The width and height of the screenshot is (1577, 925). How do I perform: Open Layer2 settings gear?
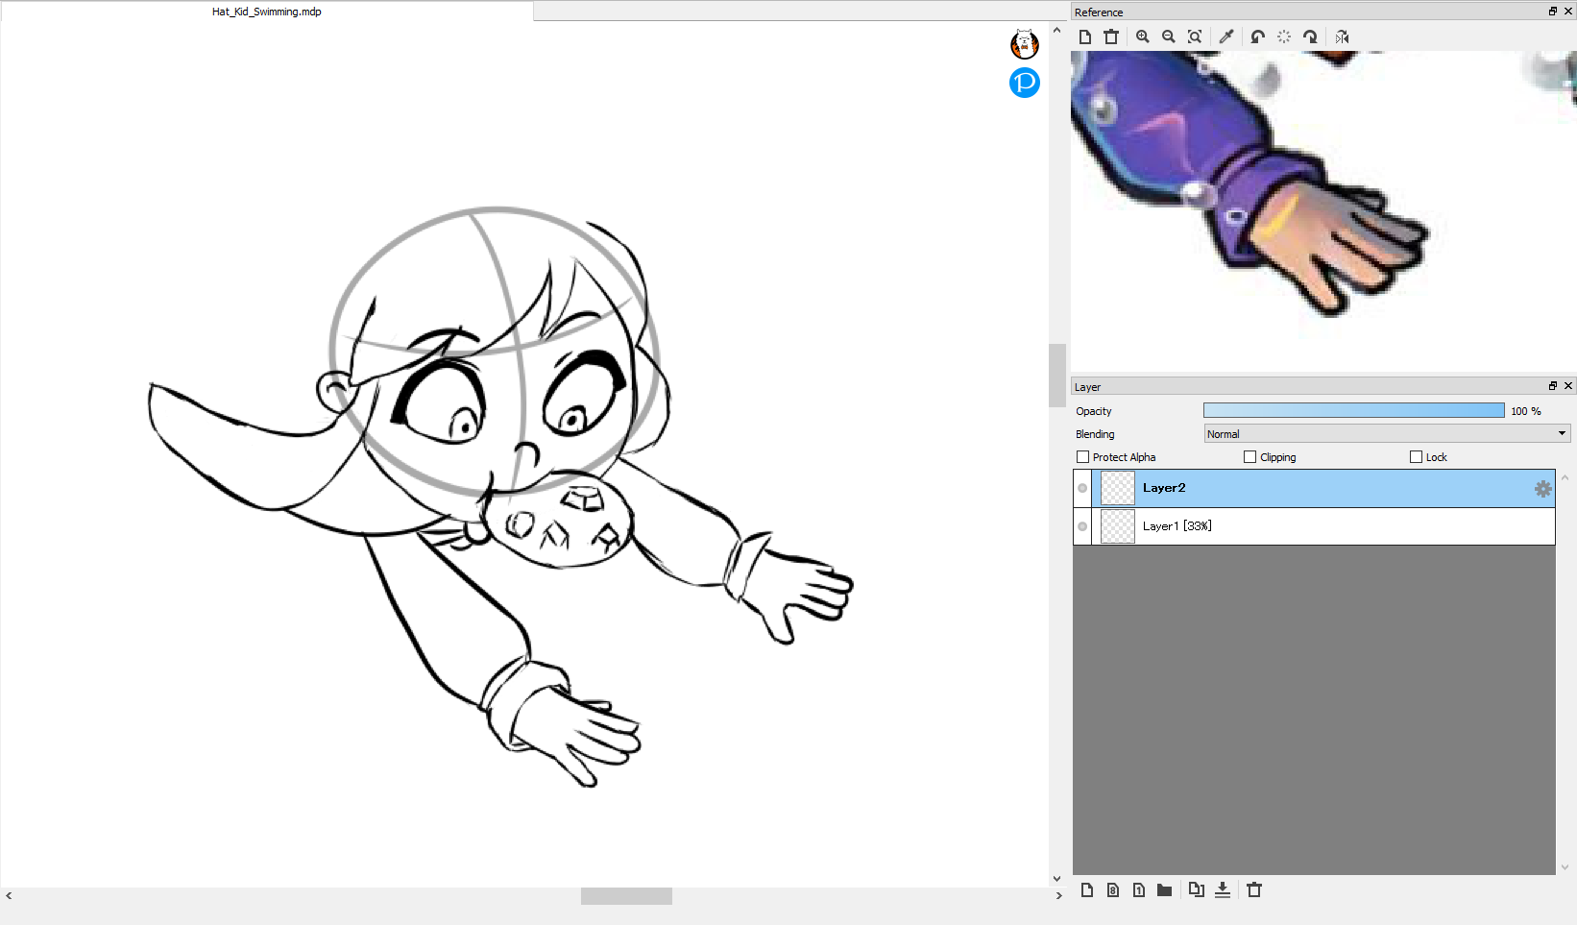(x=1543, y=489)
